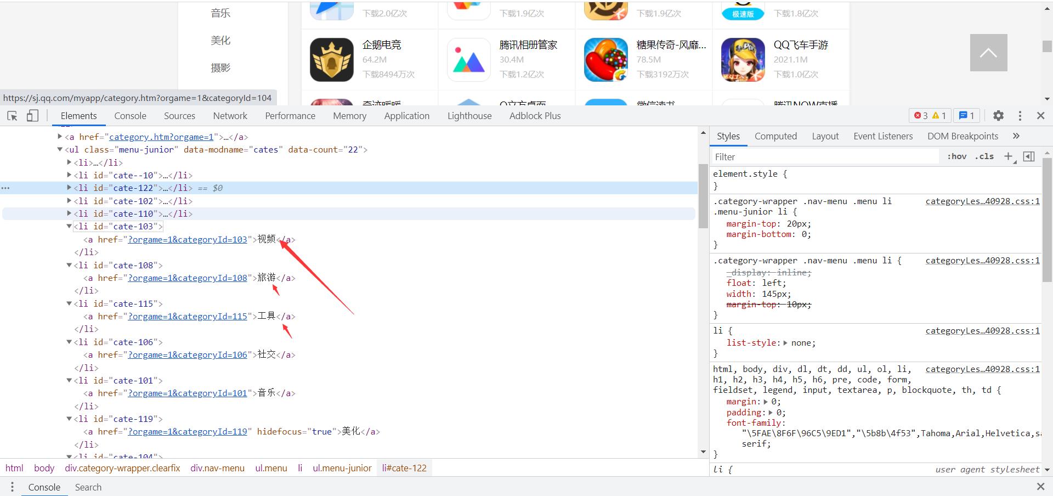Click the back-to-top arrow button on page
The image size is (1053, 496).
988,53
